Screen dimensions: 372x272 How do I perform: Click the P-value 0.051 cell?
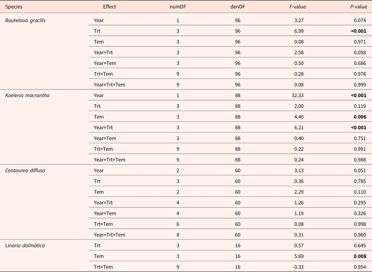click(360, 171)
